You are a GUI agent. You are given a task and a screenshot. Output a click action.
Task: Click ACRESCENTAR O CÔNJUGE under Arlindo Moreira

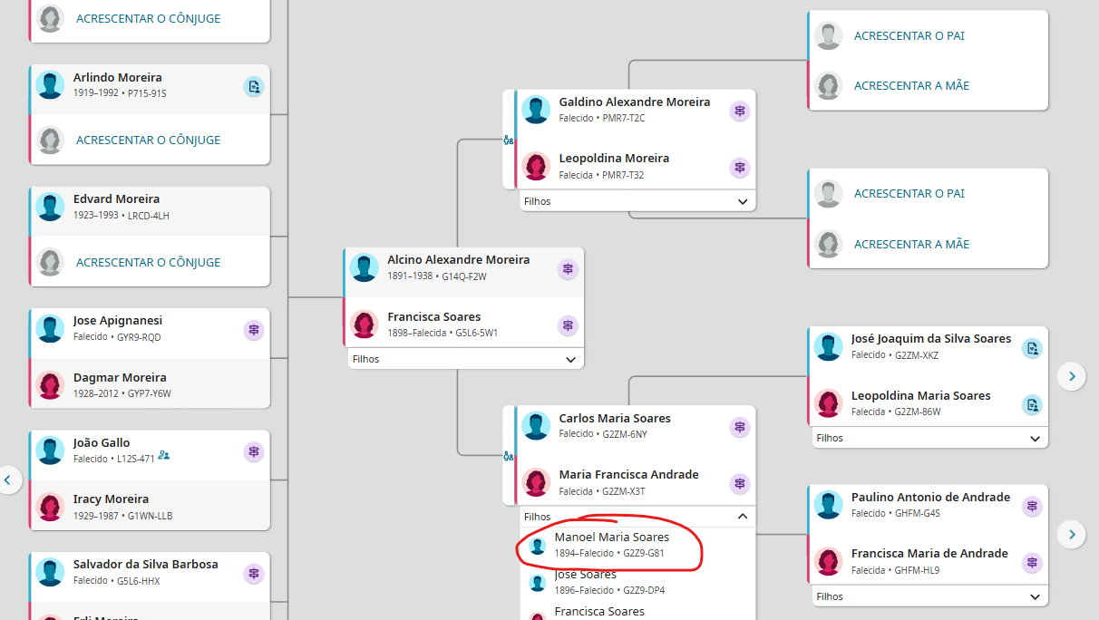pyautogui.click(x=148, y=140)
